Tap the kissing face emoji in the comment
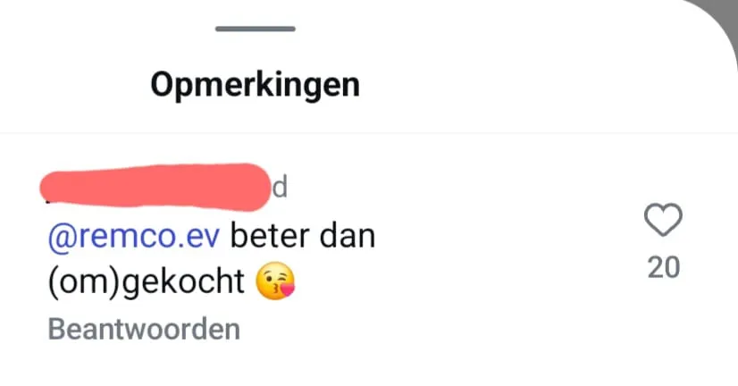The height and width of the screenshot is (386, 738). pos(275,281)
